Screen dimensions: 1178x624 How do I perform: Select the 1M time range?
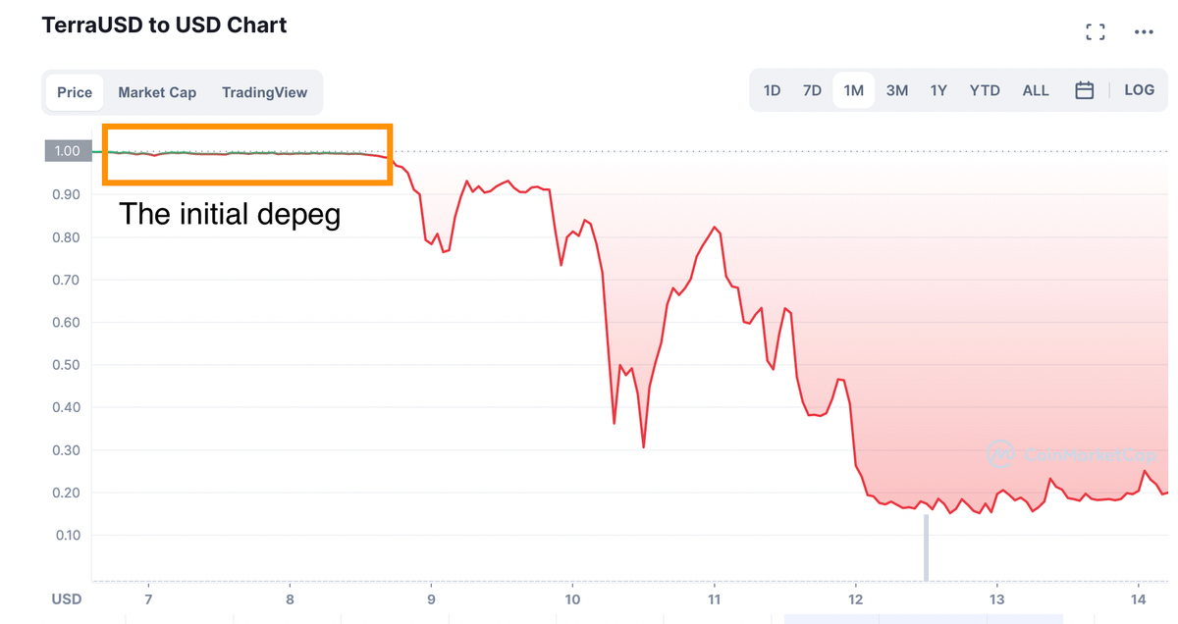pos(853,90)
